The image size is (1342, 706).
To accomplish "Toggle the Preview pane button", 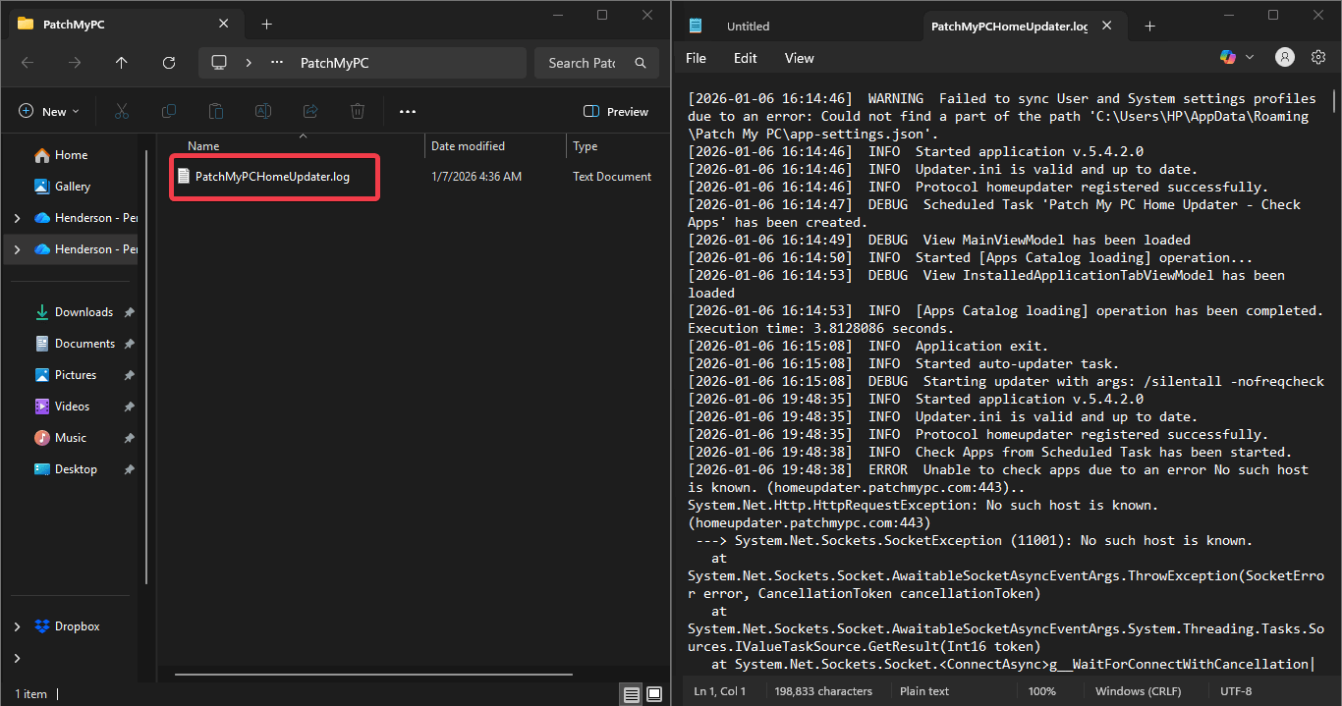I will pyautogui.click(x=616, y=111).
